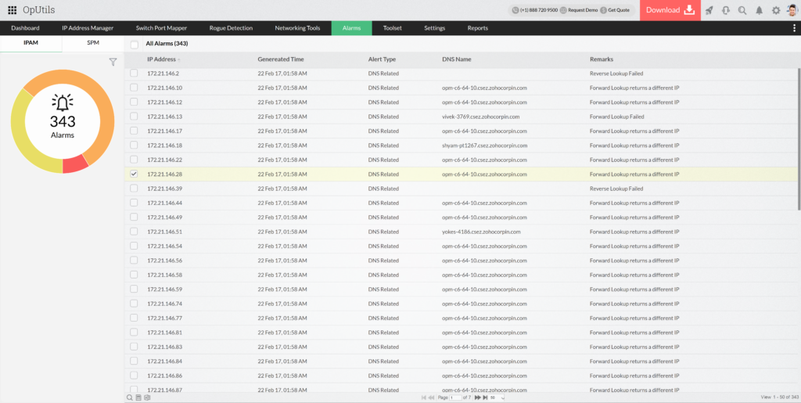Open the notifications bell
The width and height of the screenshot is (801, 403).
click(x=759, y=10)
